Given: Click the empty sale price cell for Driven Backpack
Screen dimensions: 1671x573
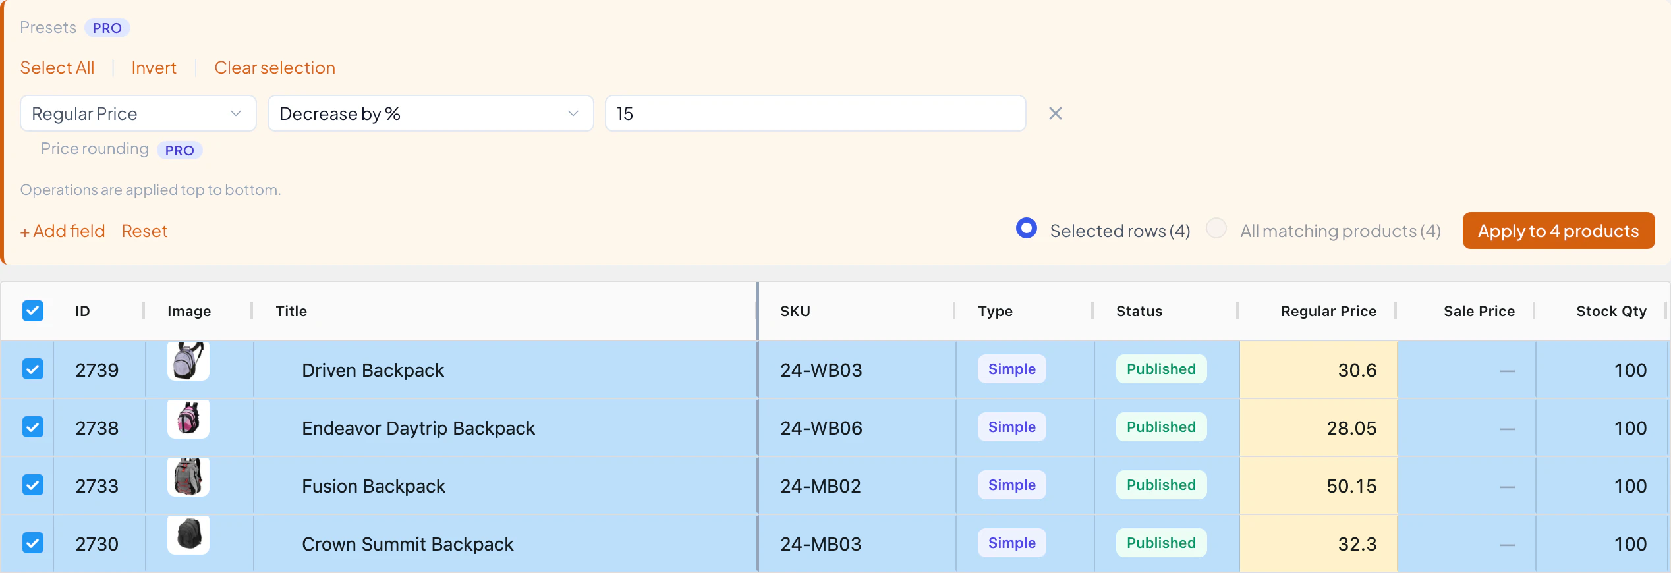Looking at the screenshot, I should (1467, 369).
